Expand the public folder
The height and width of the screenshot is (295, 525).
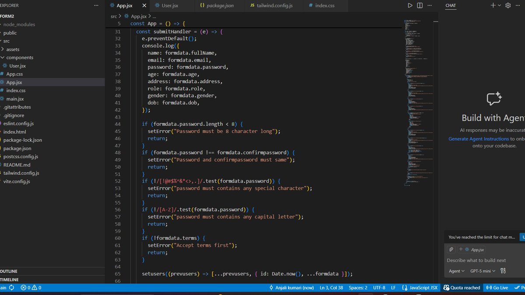click(x=10, y=33)
